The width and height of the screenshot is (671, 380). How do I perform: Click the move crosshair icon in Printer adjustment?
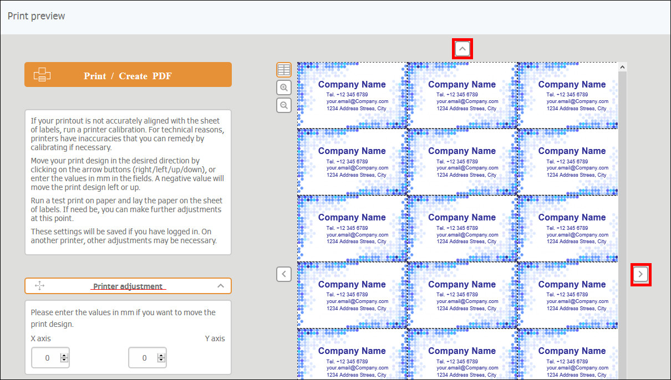click(x=39, y=286)
